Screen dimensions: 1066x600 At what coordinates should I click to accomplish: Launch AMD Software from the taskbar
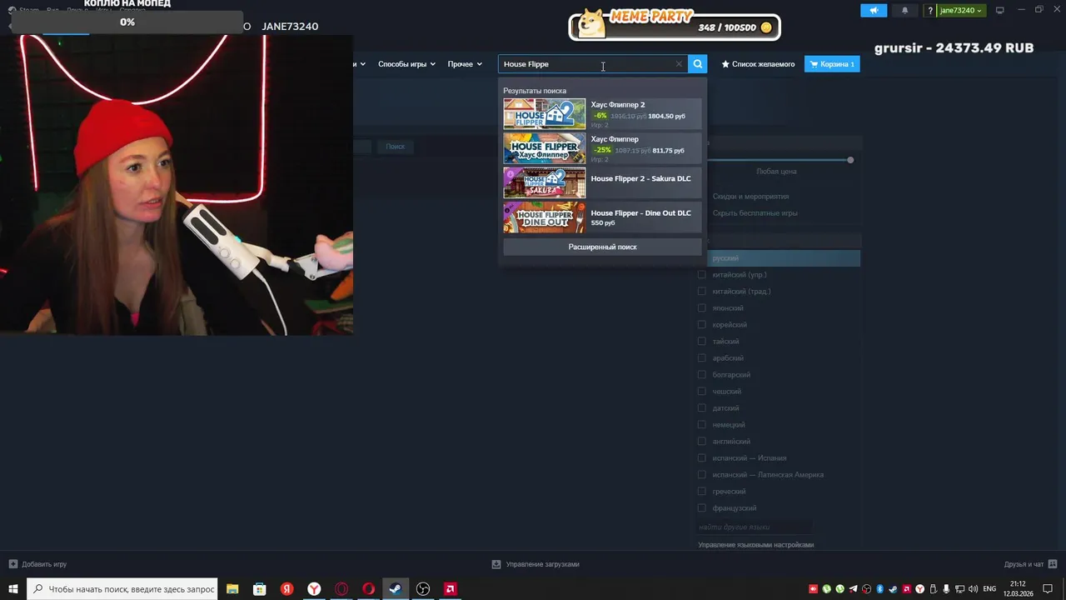451,589
